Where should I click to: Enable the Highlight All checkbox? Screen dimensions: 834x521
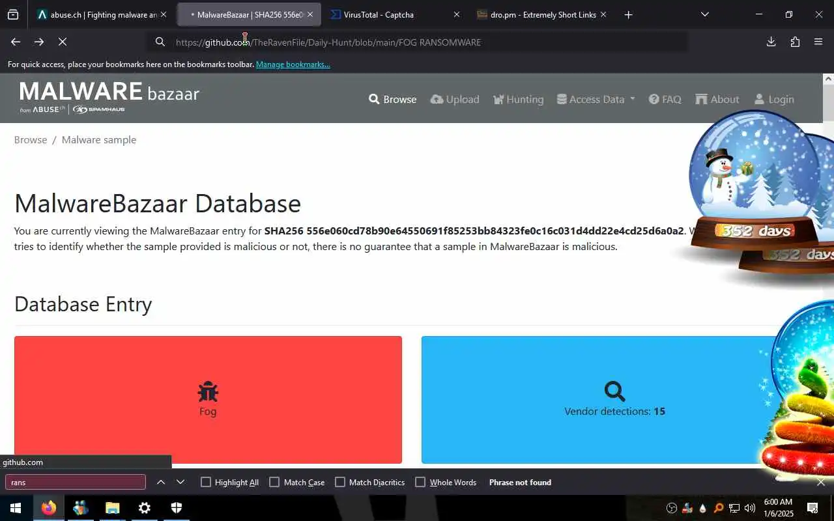(x=206, y=482)
